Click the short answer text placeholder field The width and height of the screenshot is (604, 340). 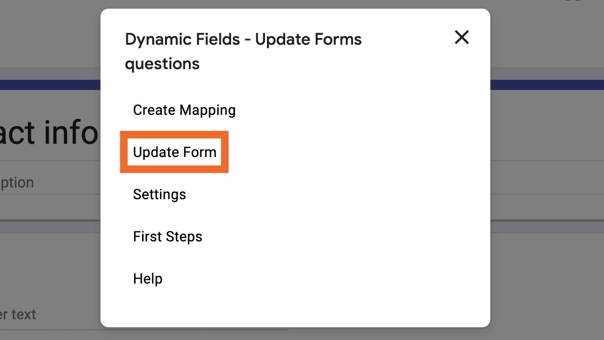(20, 314)
